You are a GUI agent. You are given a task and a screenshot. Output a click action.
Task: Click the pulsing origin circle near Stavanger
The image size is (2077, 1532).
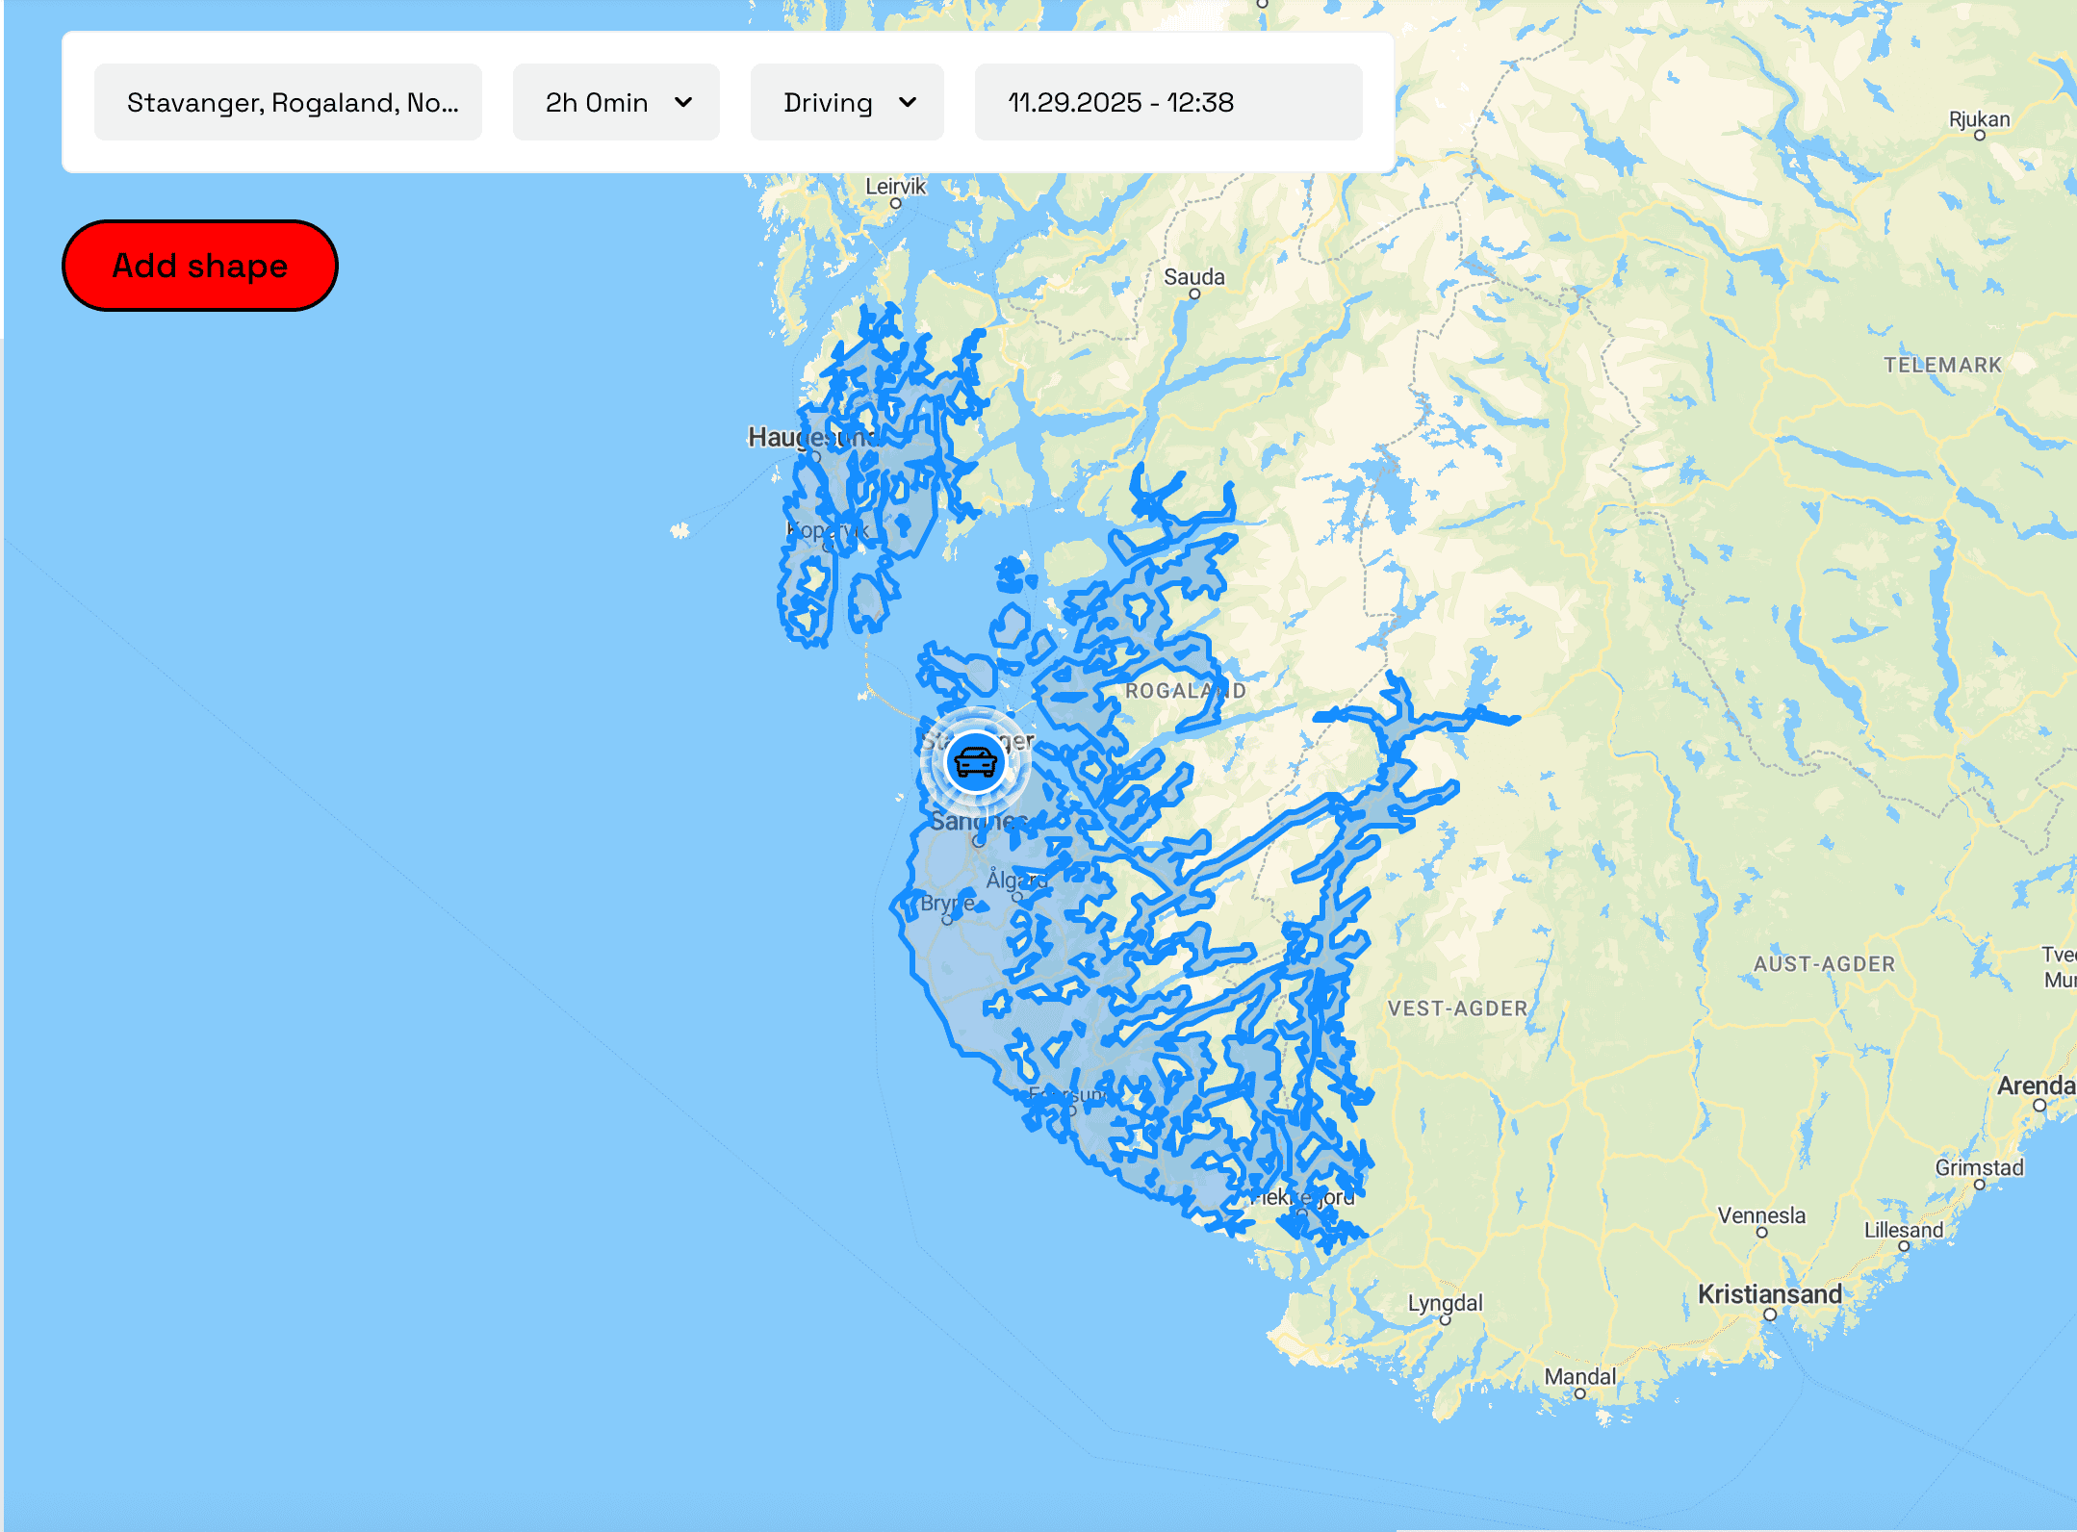click(976, 762)
